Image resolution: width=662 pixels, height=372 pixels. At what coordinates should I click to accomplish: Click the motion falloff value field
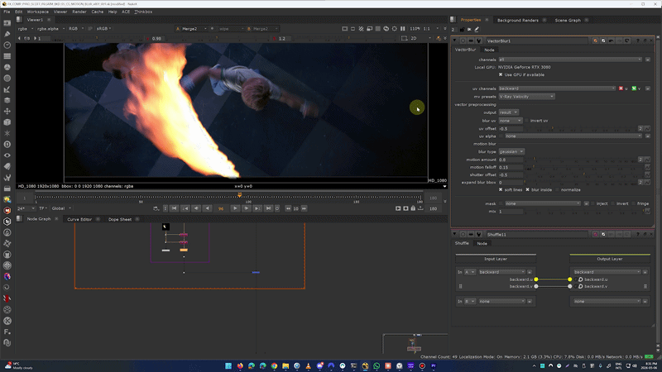511,168
